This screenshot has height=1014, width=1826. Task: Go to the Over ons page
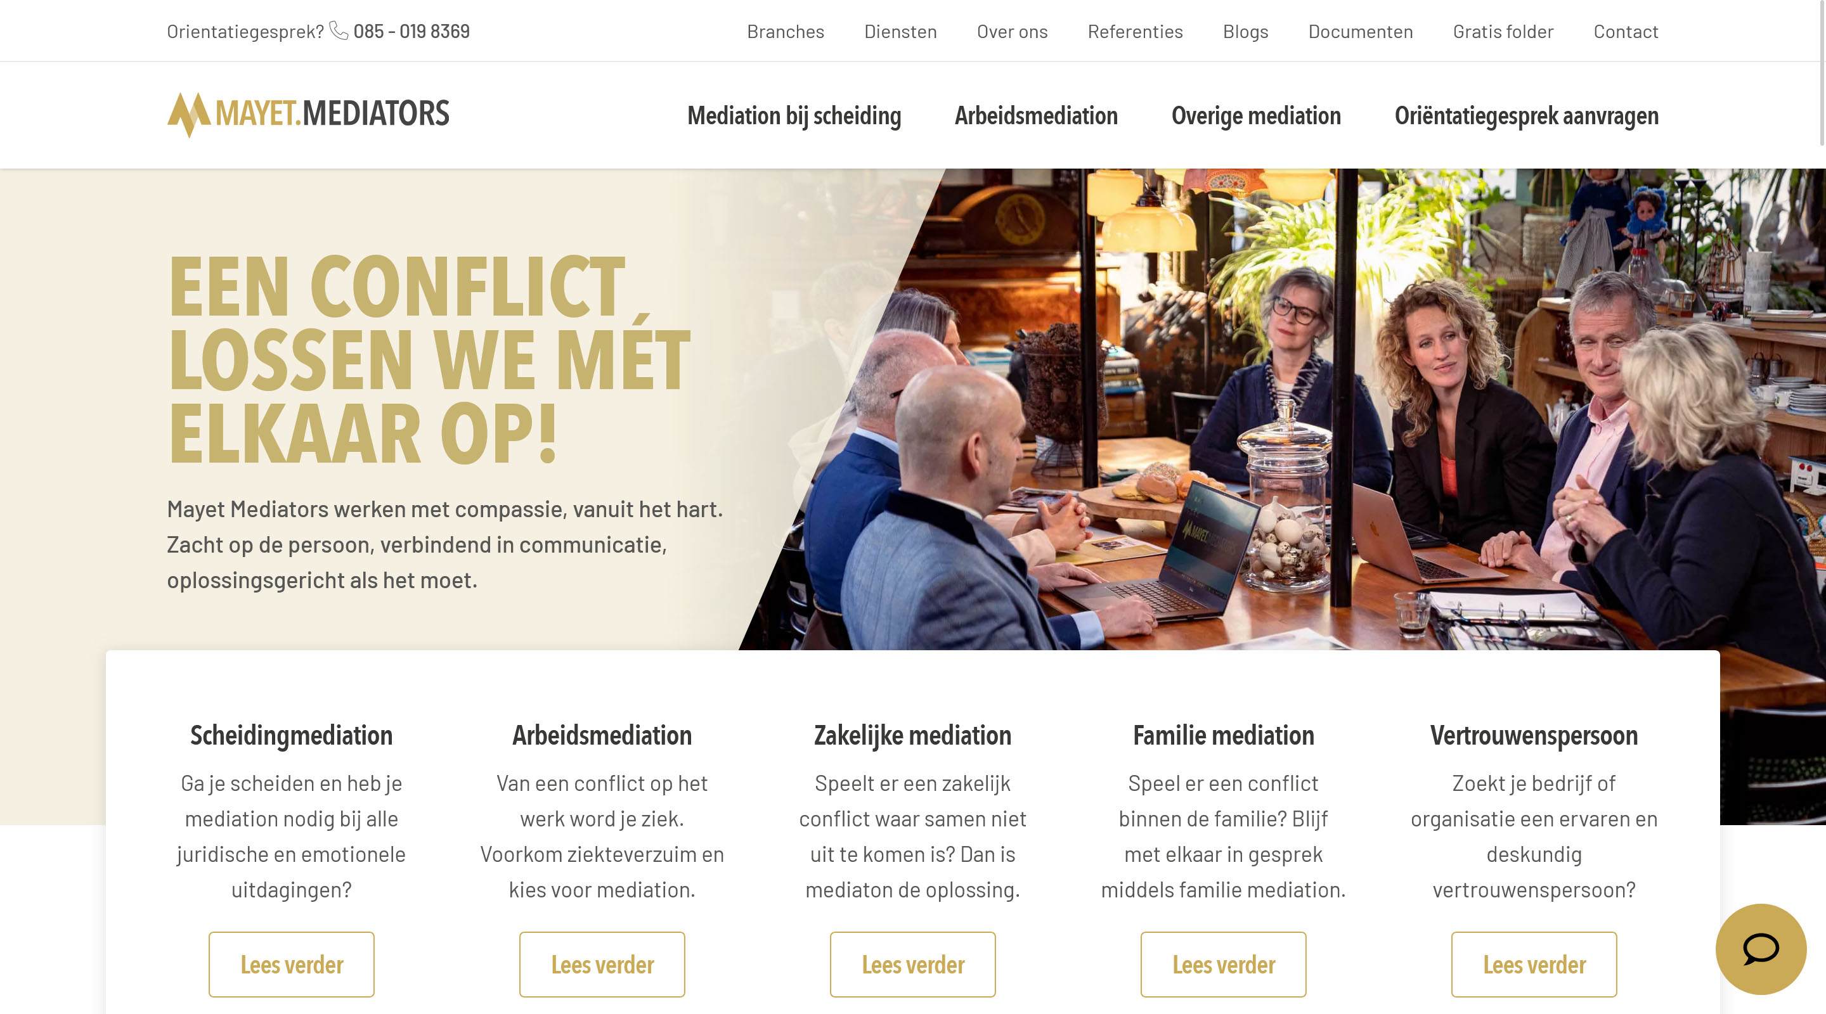point(1011,31)
